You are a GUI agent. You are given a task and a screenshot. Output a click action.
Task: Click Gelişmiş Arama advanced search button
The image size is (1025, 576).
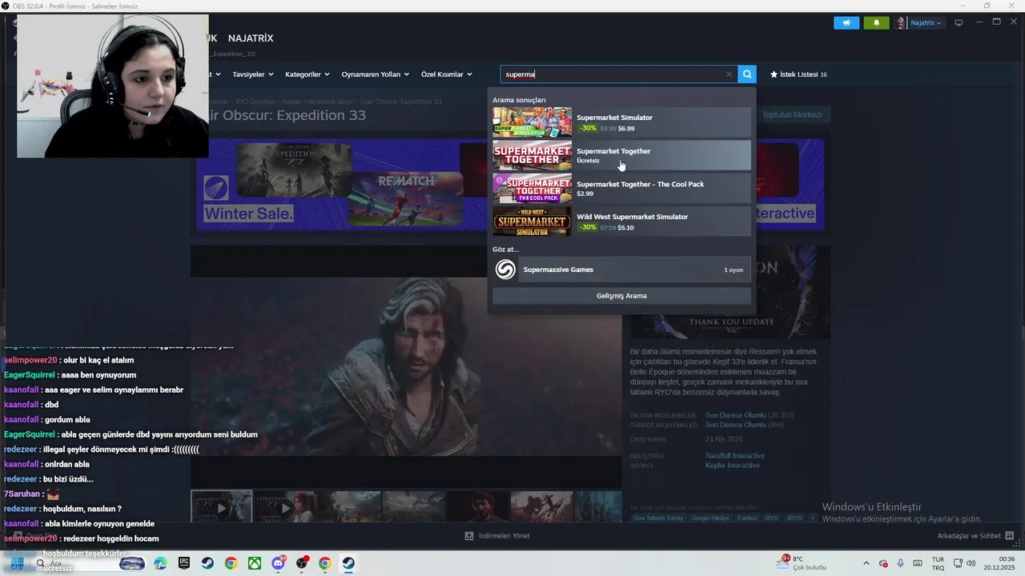pyautogui.click(x=621, y=296)
